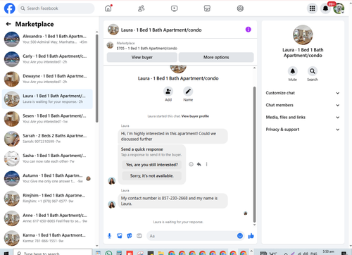352x255 pixels.
Task: Open the Sesen apartment conversation
Action: pyautogui.click(x=47, y=119)
